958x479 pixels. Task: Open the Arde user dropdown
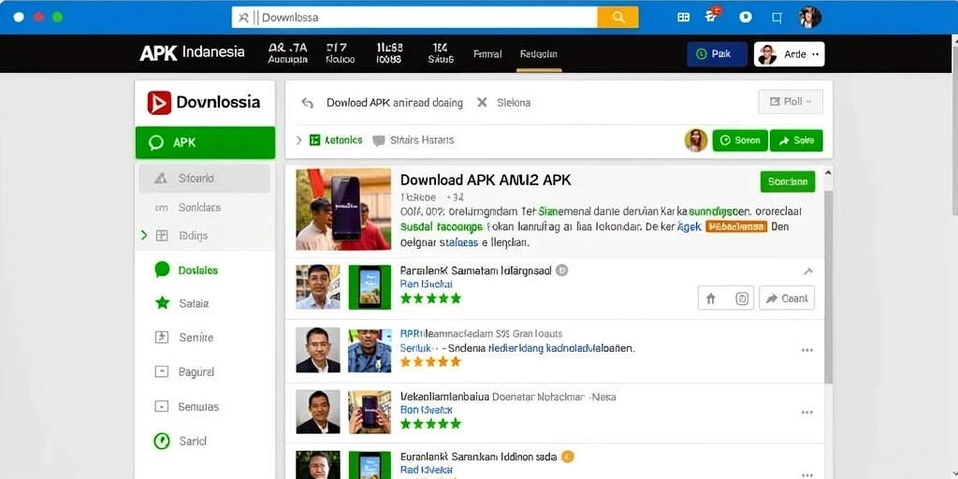(x=789, y=54)
